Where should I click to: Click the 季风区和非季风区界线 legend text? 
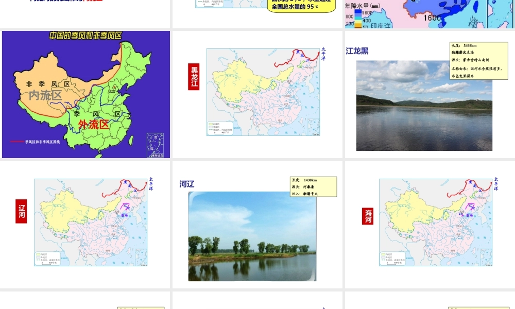(43, 142)
